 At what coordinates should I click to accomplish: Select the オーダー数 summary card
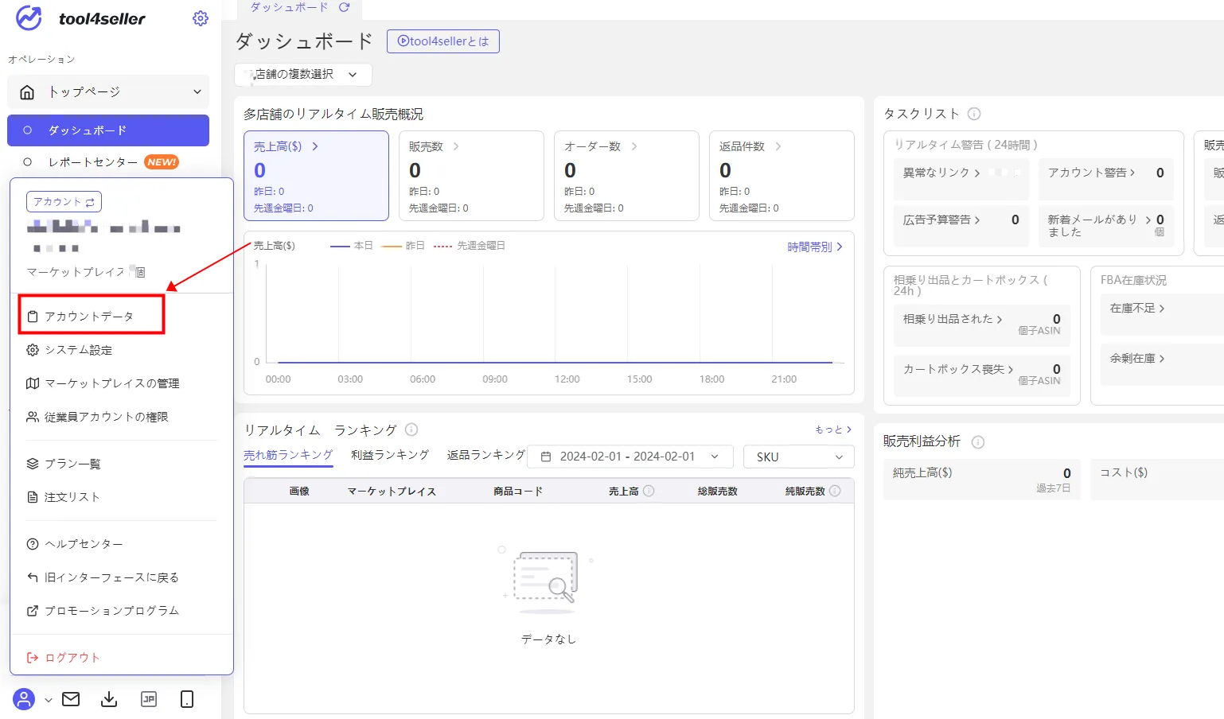(x=626, y=176)
